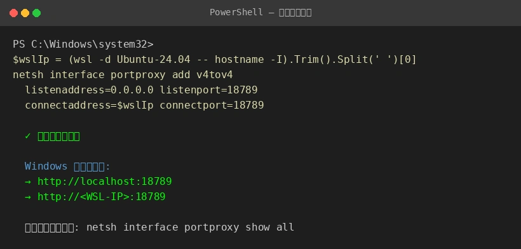Viewport: 521px width, 249px height.
Task: Click the green maximize window button
Action: 37,13
